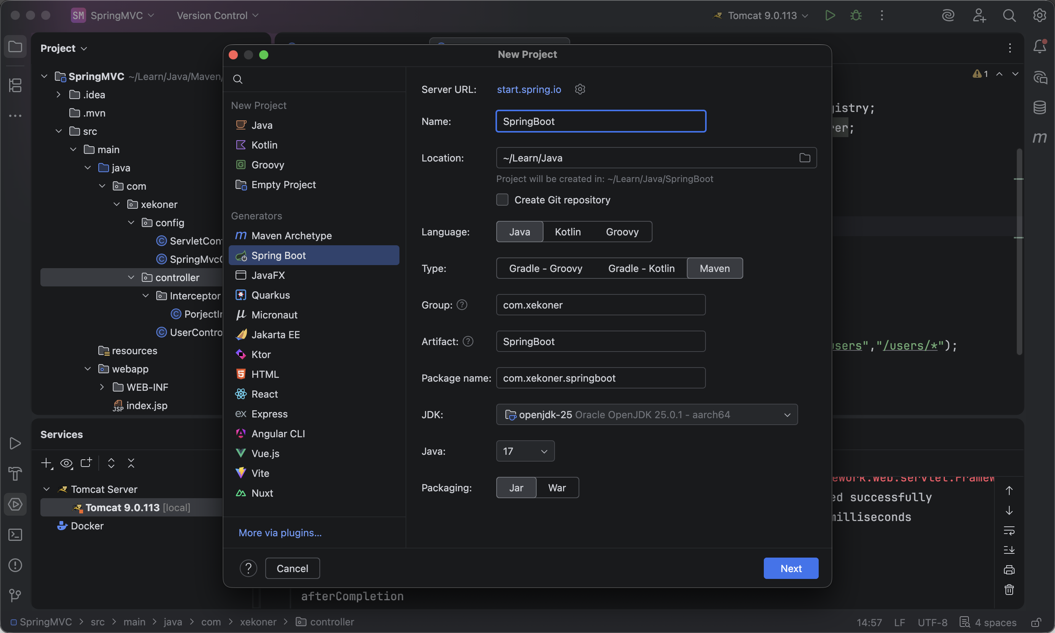Start Tomcat with the Debug bug icon
The image size is (1055, 633).
coord(856,16)
